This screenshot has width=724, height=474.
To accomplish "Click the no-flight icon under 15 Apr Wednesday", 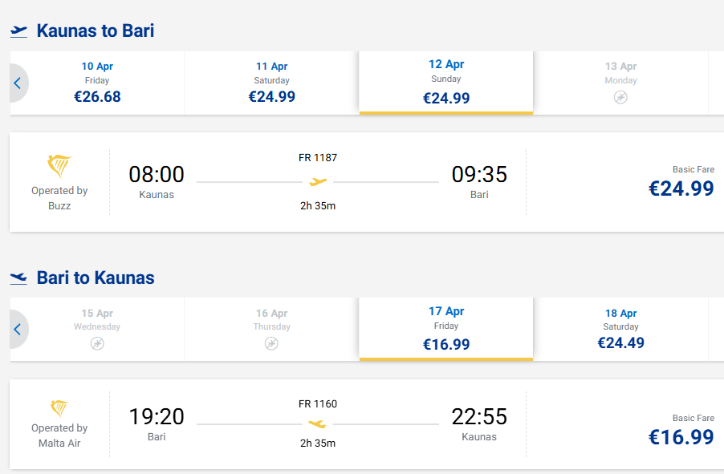I will 97,343.
